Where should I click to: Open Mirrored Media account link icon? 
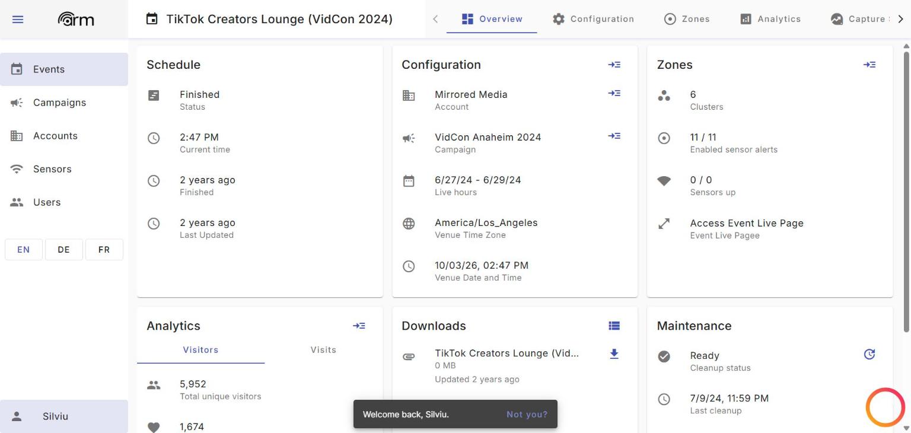point(614,93)
